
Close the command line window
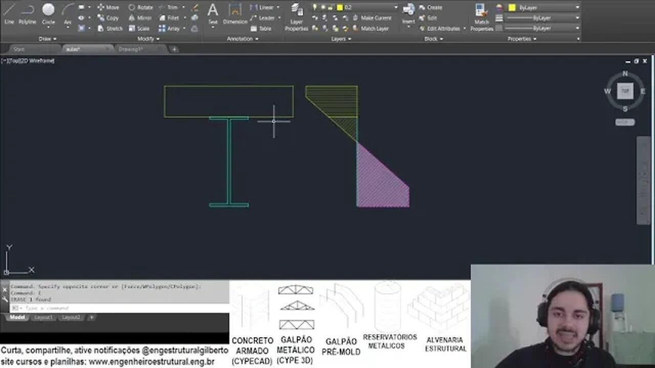[x=4, y=289]
